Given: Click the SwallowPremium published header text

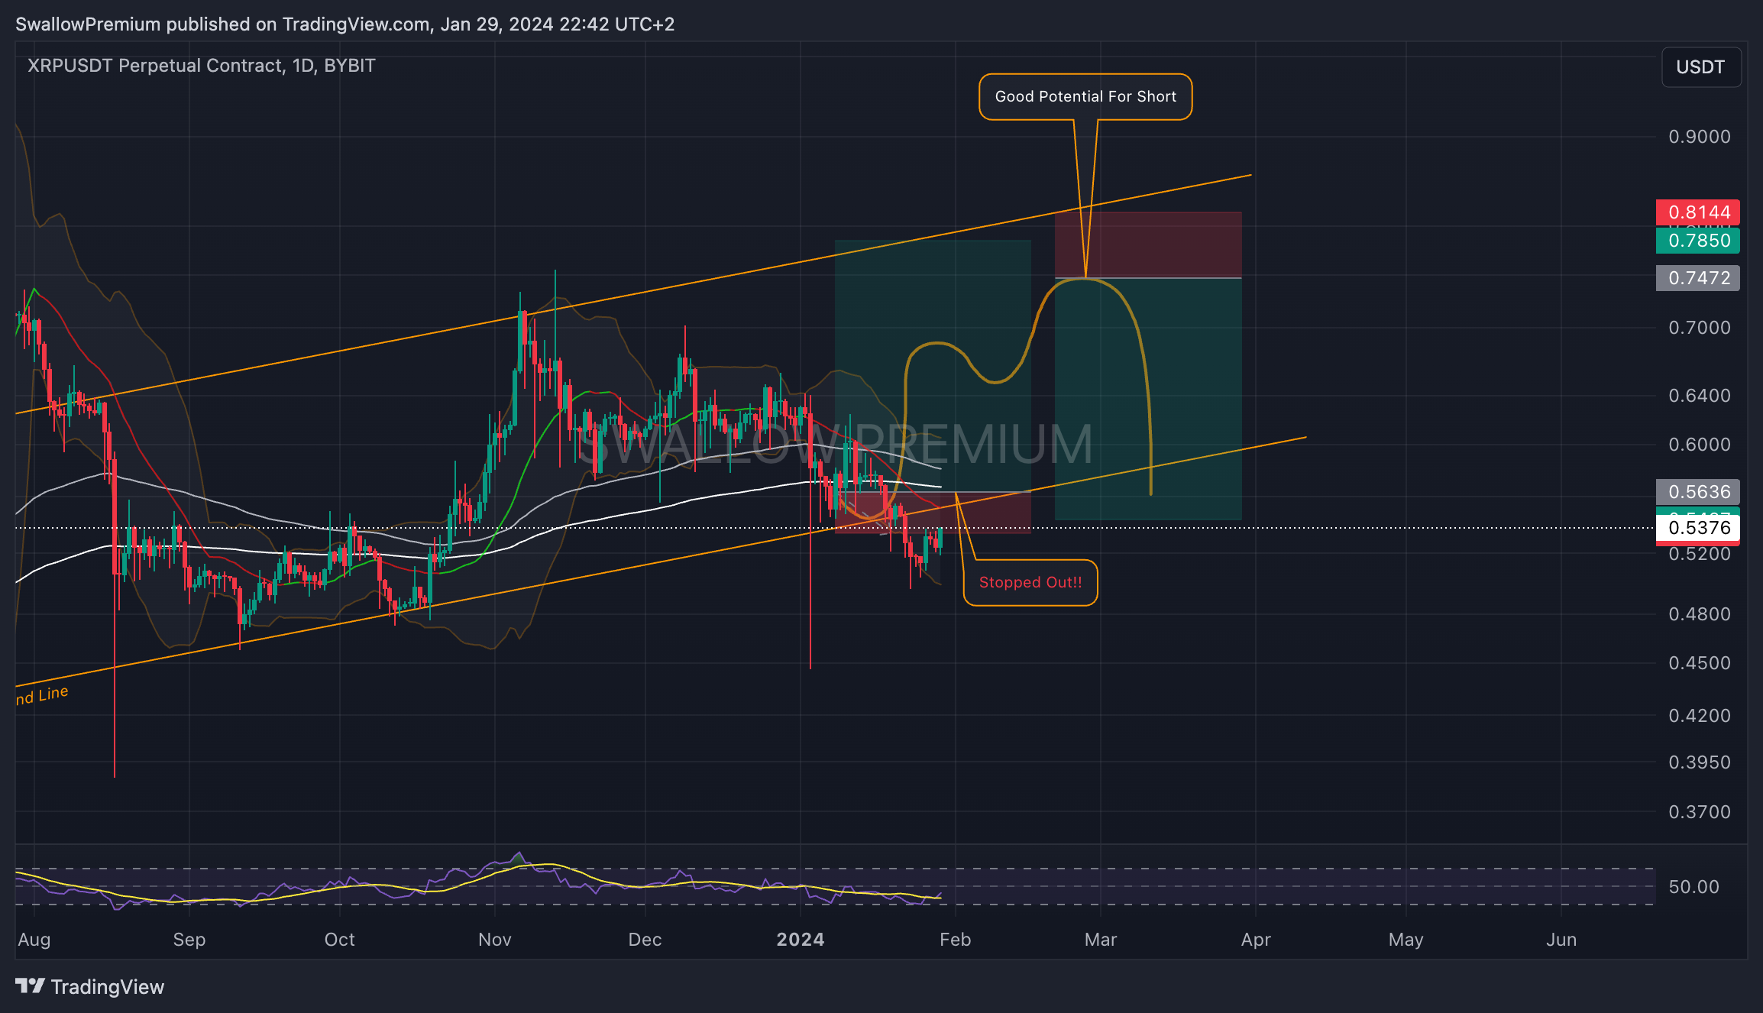Looking at the screenshot, I should point(345,24).
